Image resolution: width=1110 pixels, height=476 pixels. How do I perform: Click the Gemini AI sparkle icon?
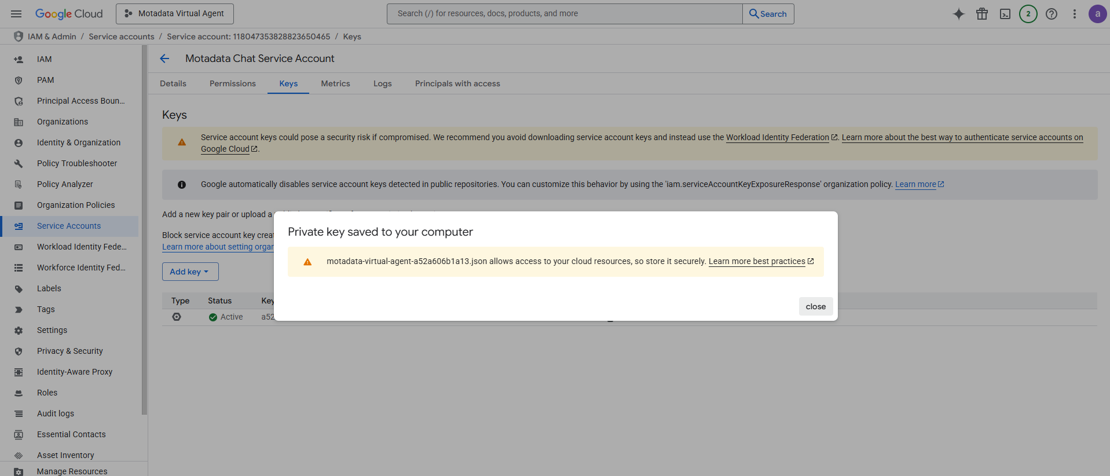(958, 14)
